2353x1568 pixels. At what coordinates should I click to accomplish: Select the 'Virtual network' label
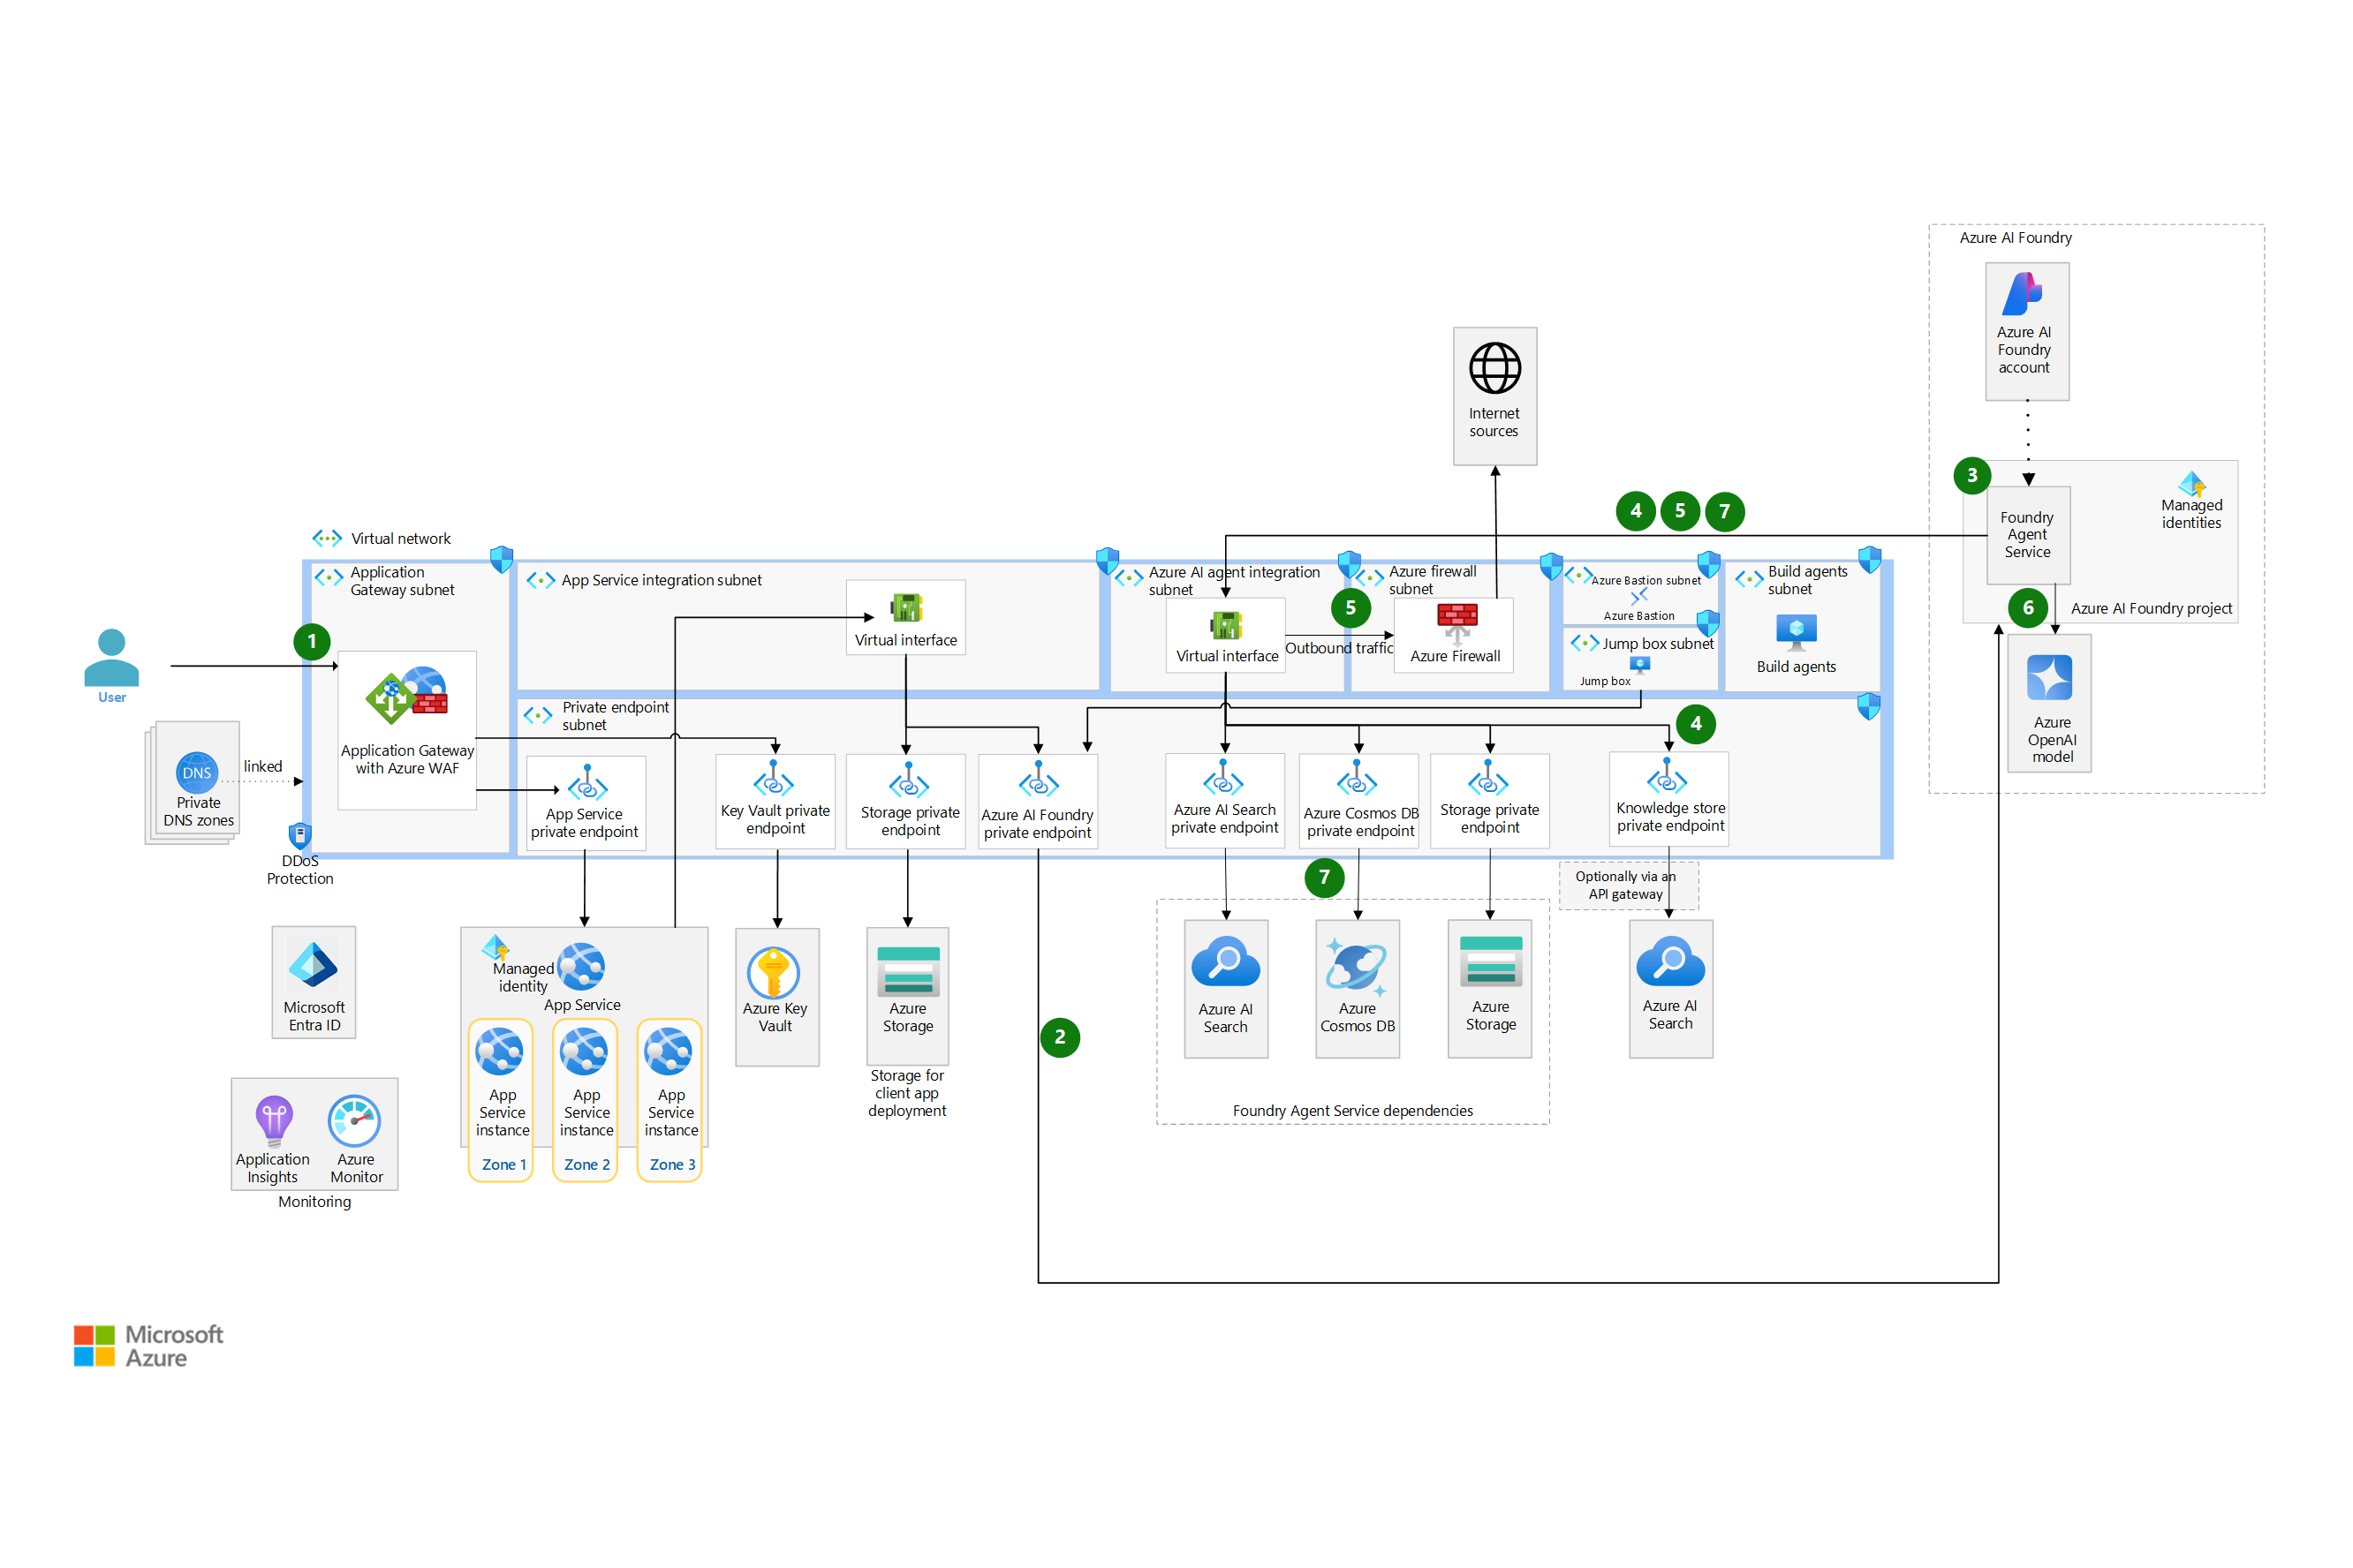click(x=400, y=538)
